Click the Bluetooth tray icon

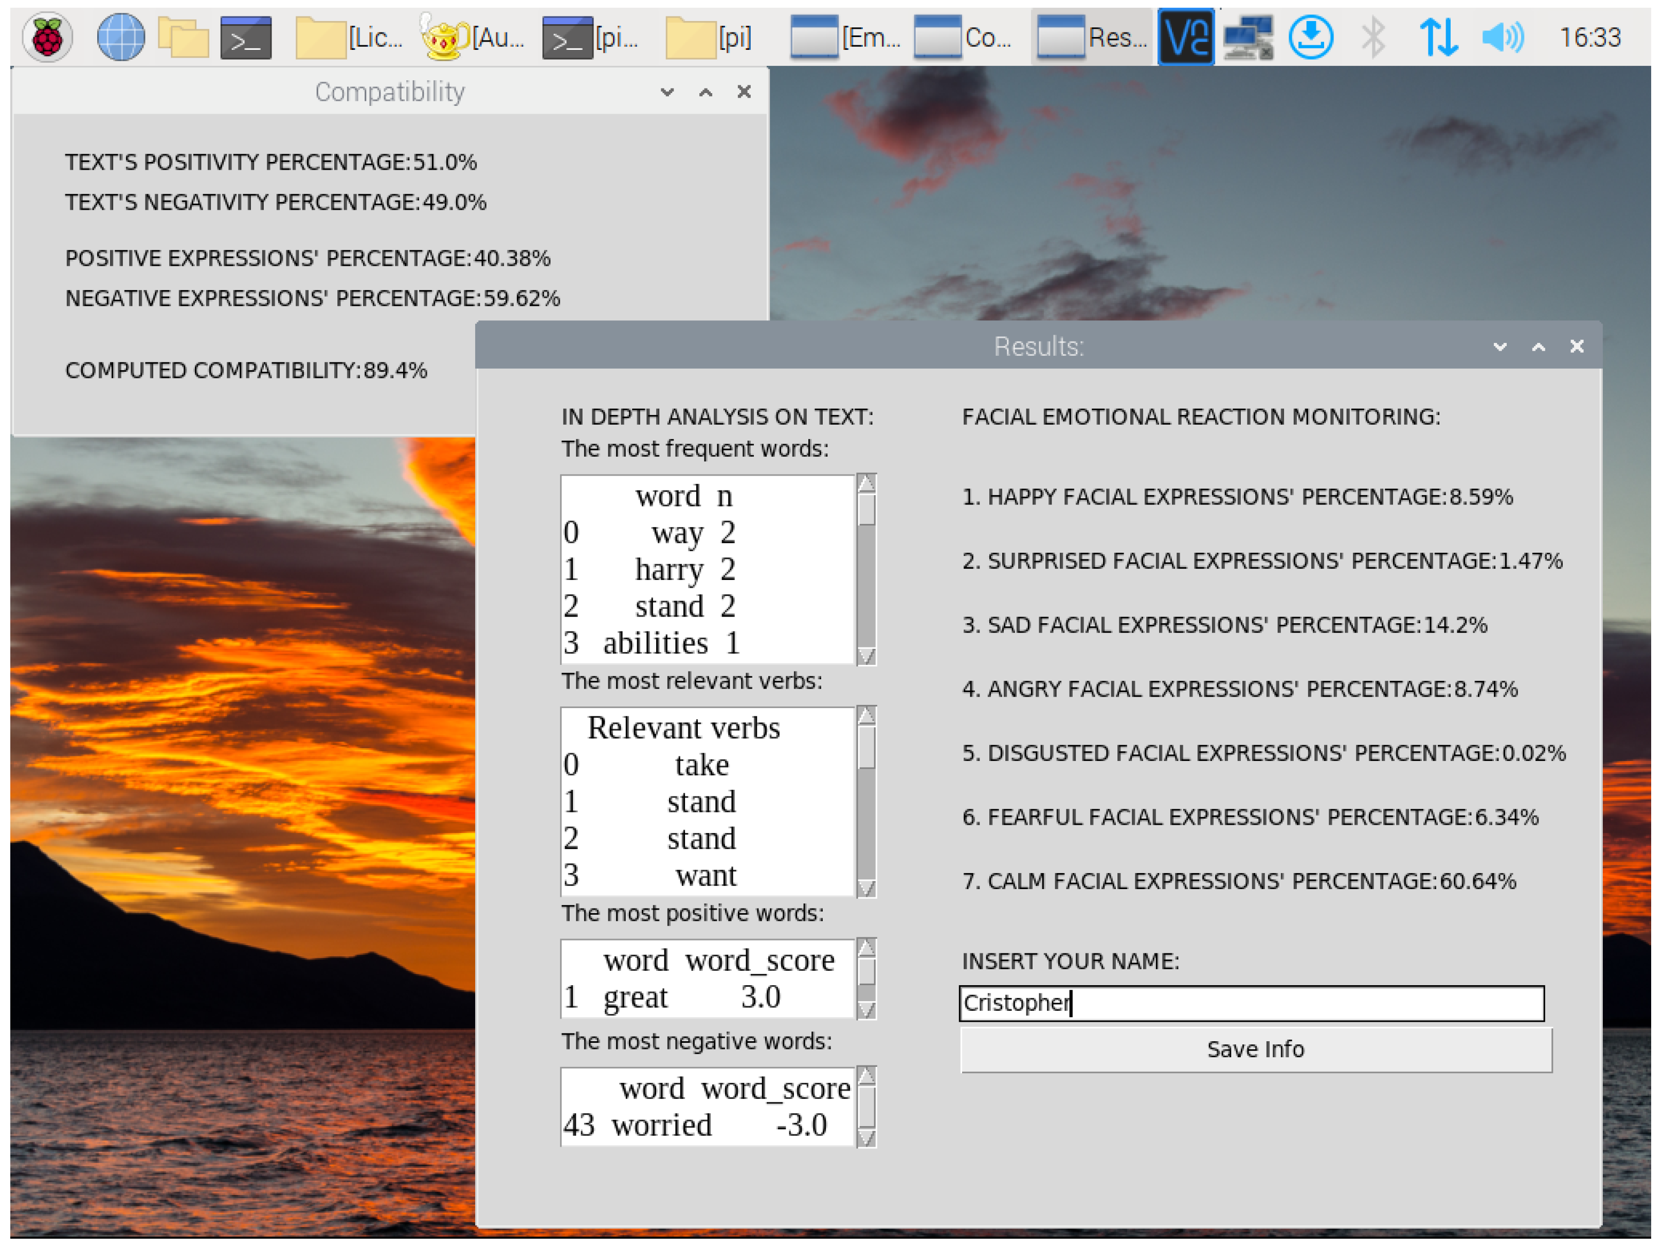point(1373,37)
